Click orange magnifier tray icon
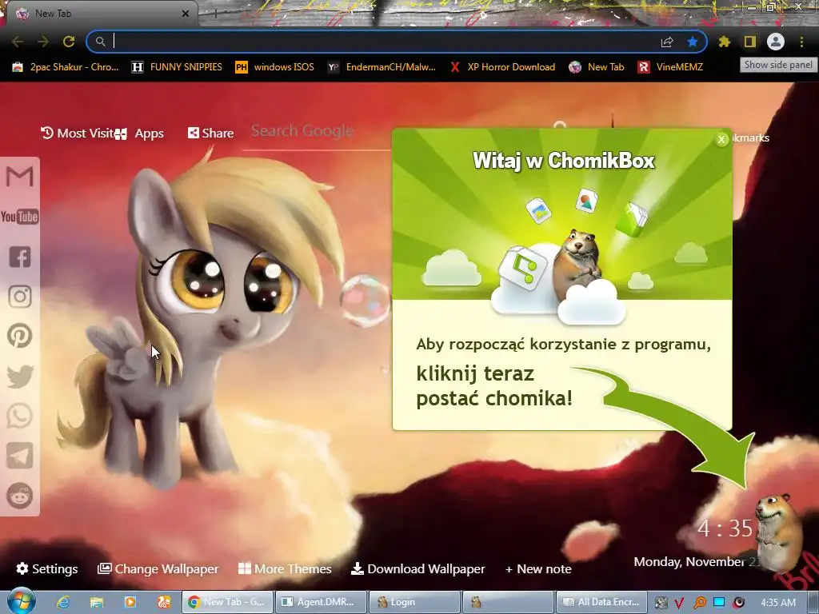 (699, 603)
